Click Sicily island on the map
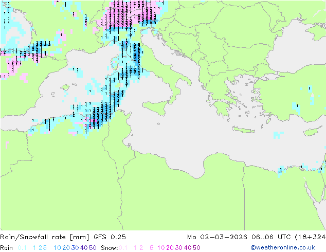Screen dimensions: 326x252 pos(156,107)
